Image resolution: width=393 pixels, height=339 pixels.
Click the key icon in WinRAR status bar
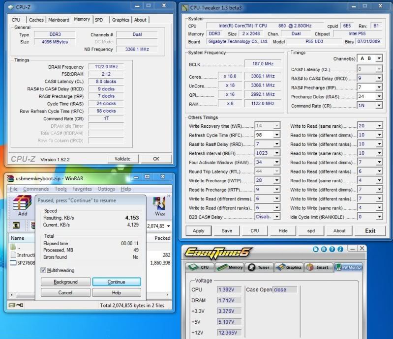(20, 305)
